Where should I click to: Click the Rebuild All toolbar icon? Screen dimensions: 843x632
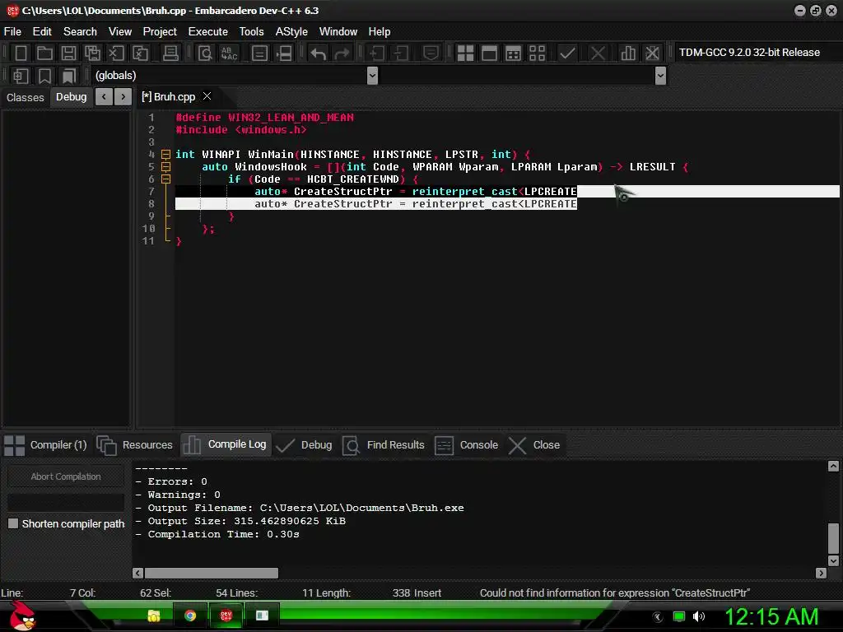click(x=537, y=53)
